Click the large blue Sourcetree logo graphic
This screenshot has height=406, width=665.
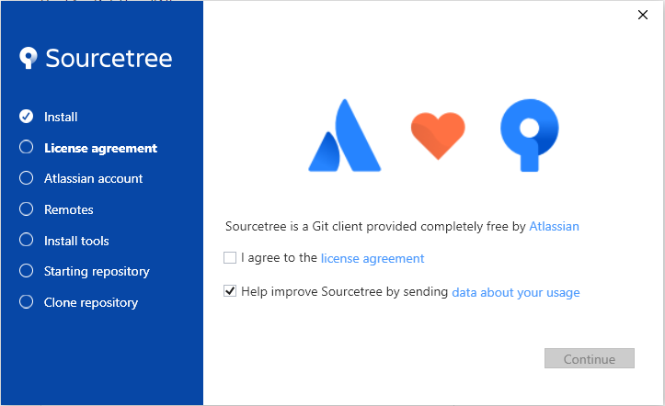(x=529, y=135)
